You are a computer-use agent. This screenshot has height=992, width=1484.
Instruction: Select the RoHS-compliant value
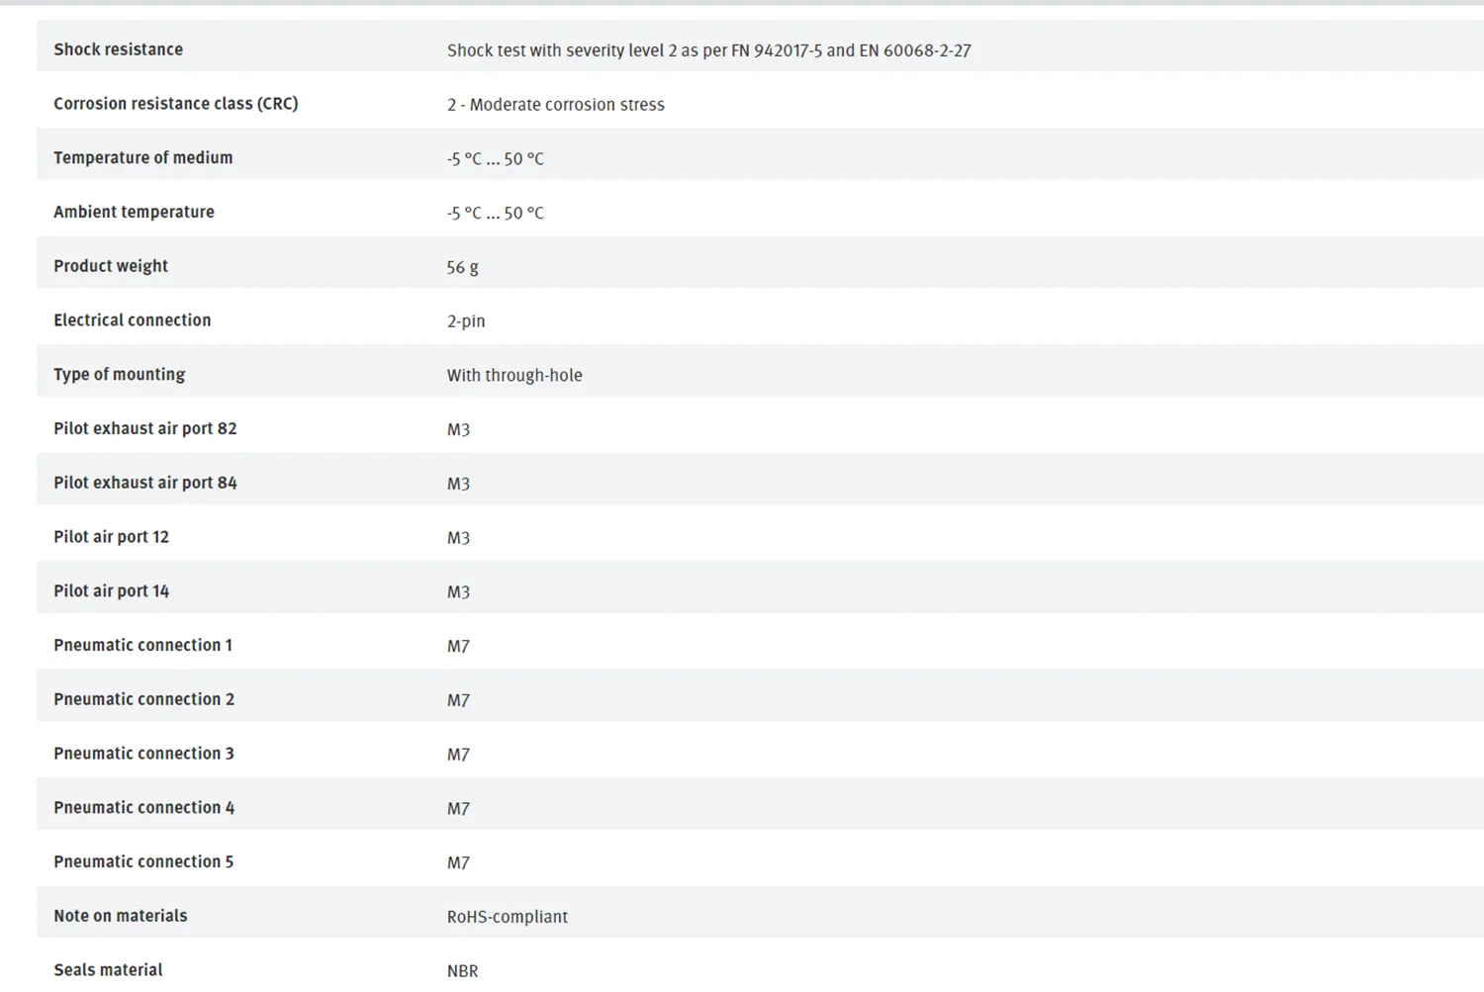(508, 917)
